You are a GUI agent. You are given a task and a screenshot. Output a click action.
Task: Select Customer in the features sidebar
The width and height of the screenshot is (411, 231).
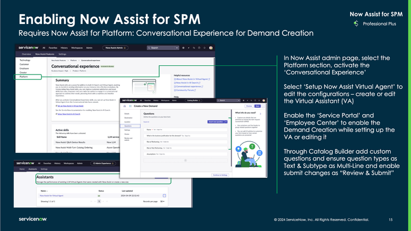24,64
